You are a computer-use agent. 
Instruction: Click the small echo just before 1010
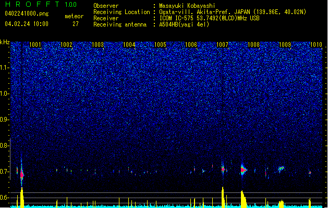310,173
